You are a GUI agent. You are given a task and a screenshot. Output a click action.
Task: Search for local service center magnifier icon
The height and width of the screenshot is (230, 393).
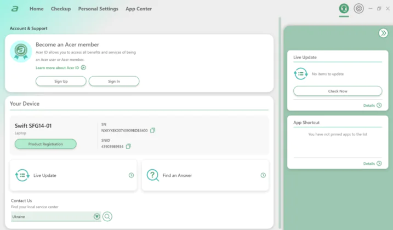click(x=107, y=216)
